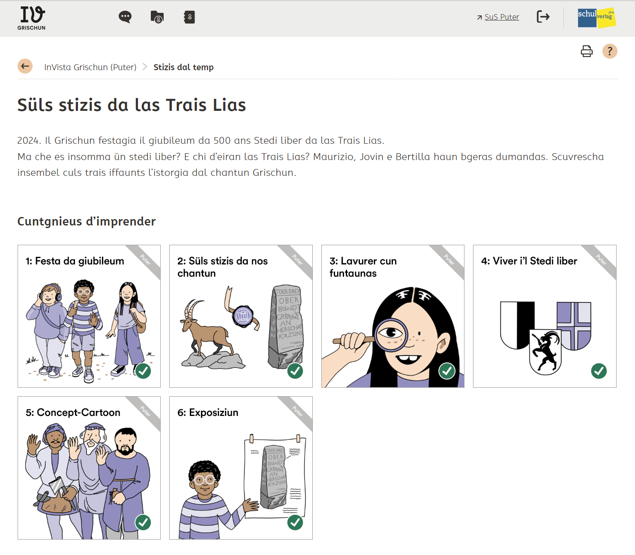Open card 4: Viver i'l Stedi liber

pos(545,316)
